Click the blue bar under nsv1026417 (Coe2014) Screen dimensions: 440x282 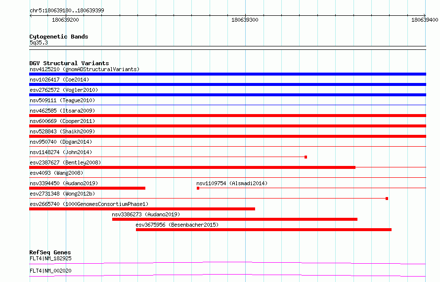point(227,84)
